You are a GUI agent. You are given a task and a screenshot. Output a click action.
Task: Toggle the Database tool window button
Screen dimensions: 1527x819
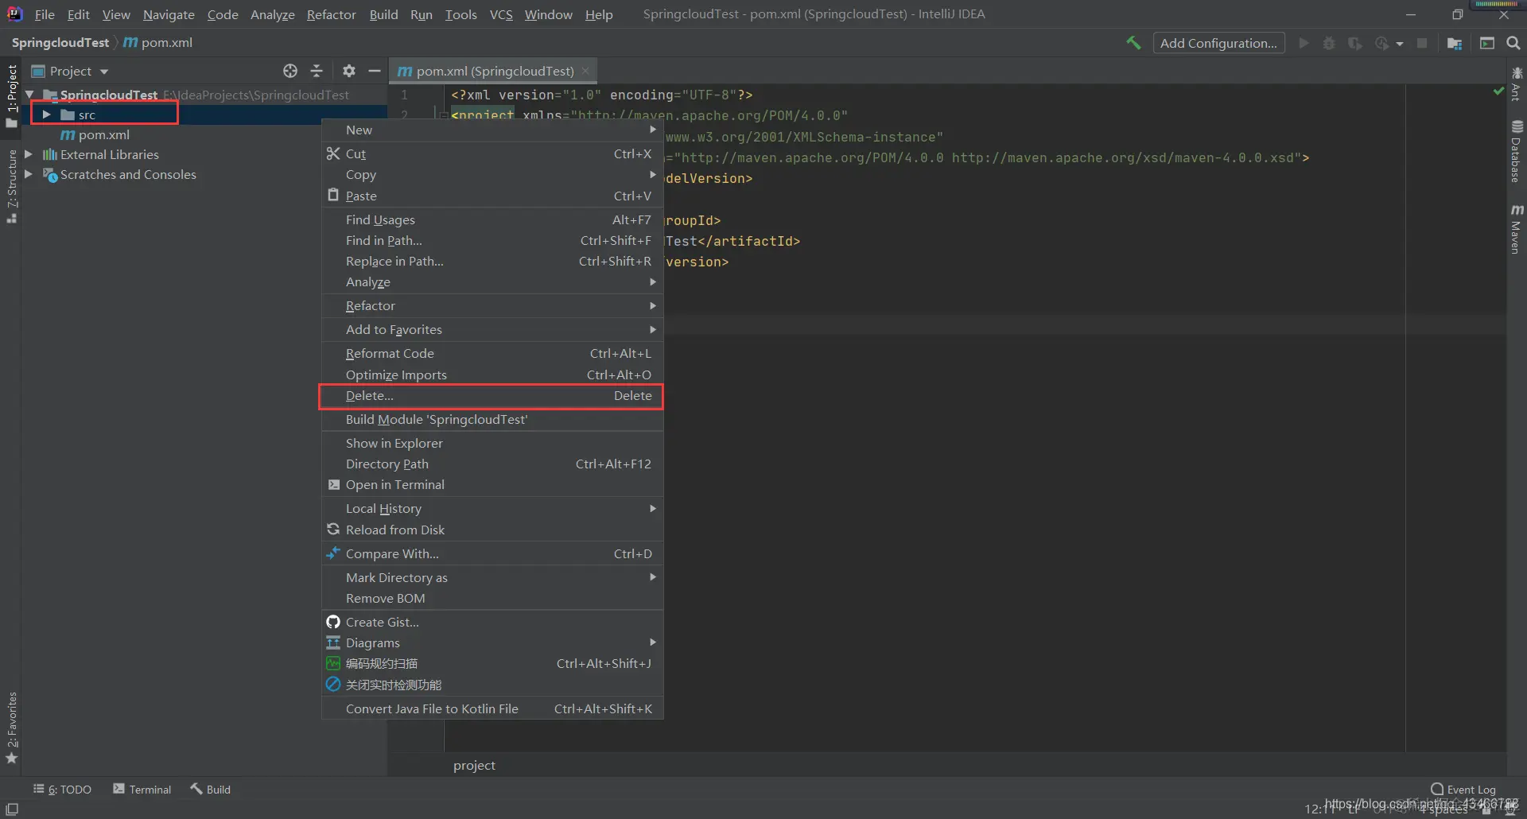(1516, 151)
